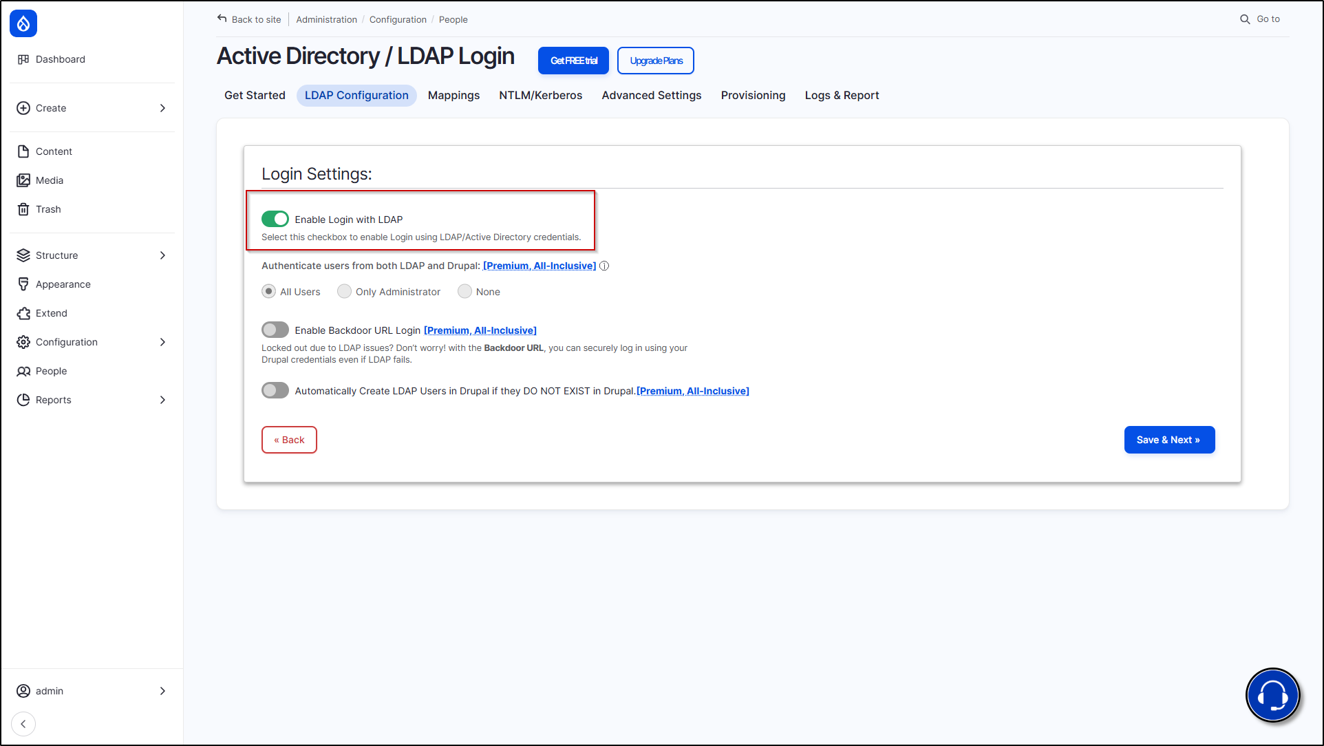
Task: Expand the Create menu chevron
Action: tap(162, 108)
